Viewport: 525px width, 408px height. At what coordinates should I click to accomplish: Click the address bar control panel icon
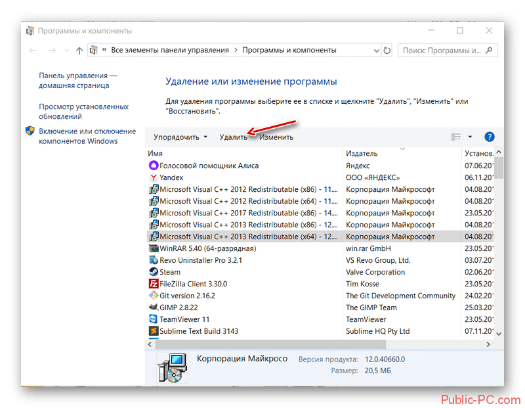pyautogui.click(x=93, y=51)
